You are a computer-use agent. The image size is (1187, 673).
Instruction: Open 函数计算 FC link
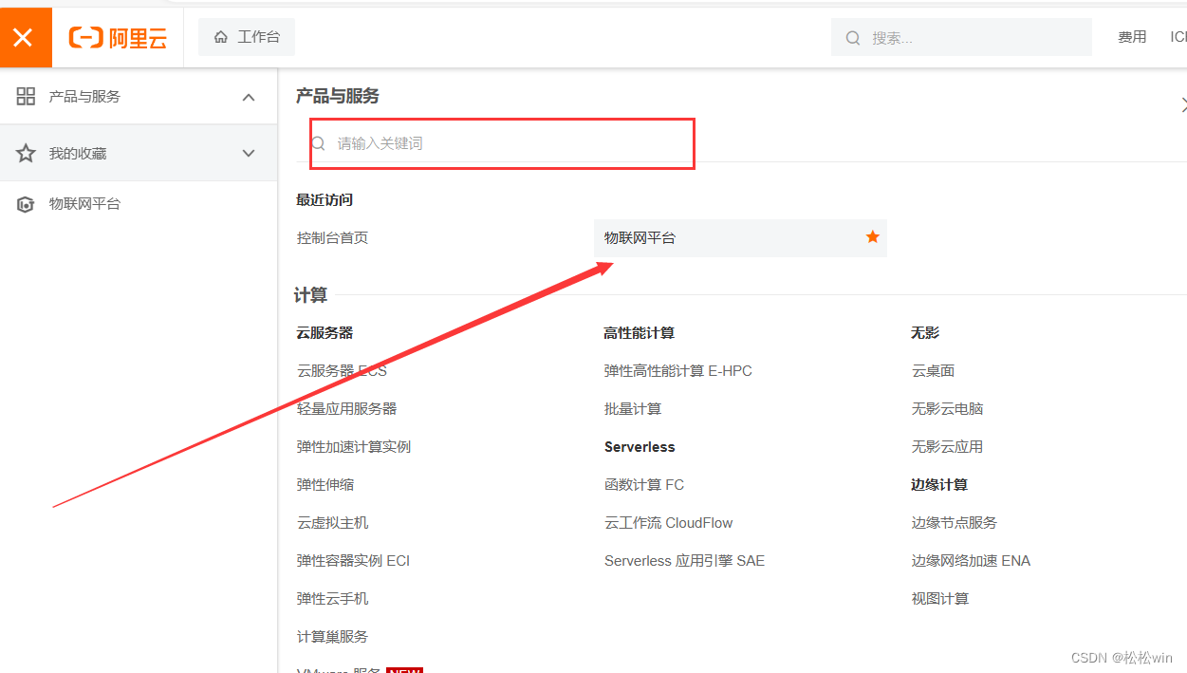pos(643,484)
